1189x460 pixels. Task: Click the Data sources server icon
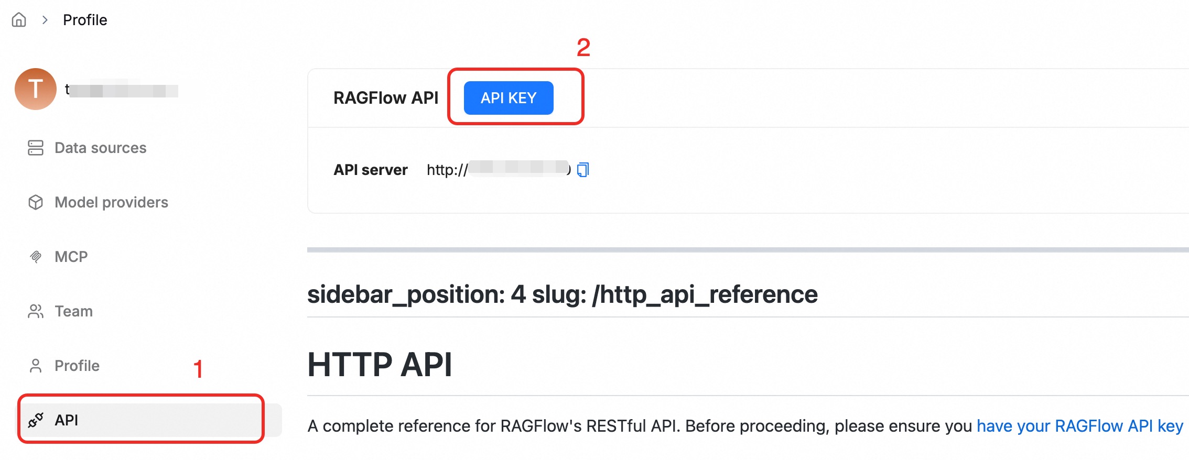pos(36,148)
